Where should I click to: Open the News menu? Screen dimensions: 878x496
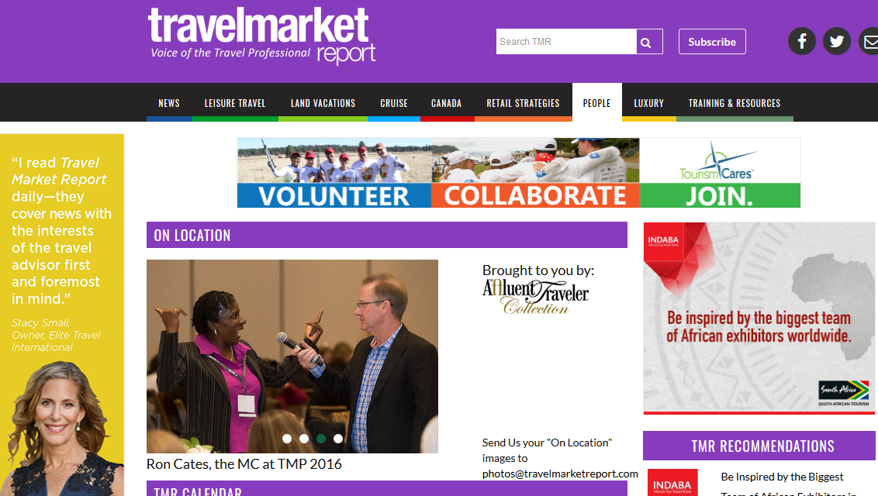169,103
